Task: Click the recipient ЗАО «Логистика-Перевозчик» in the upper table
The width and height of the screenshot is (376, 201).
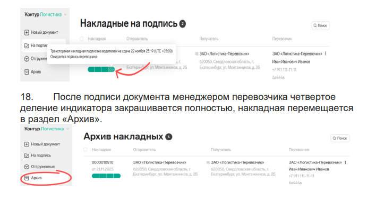Action: pyautogui.click(x=224, y=54)
